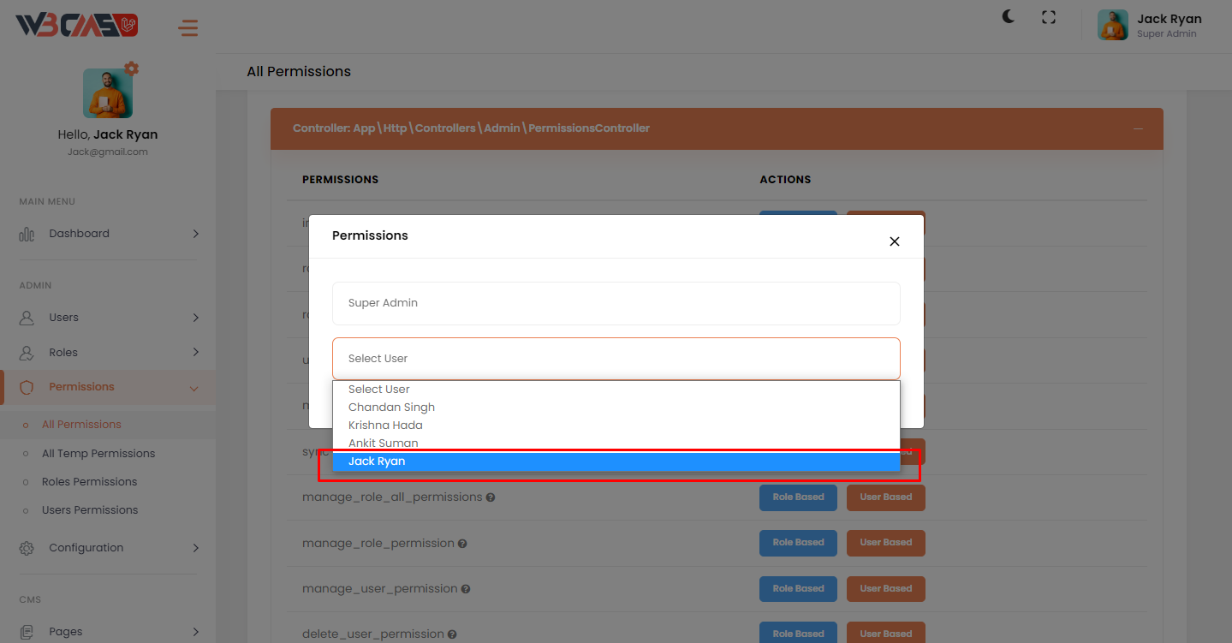This screenshot has width=1232, height=643.
Task: Open All Temp Permissions page
Action: (x=98, y=454)
